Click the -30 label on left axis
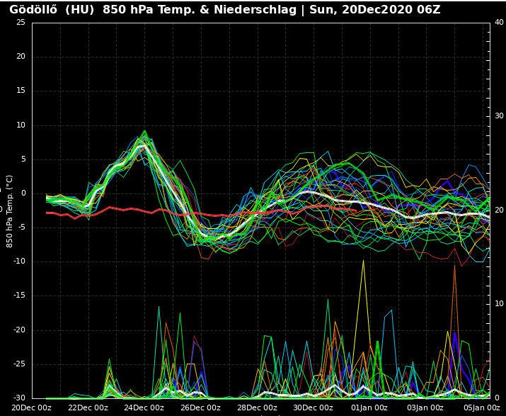The width and height of the screenshot is (506, 416). pyautogui.click(x=19, y=398)
